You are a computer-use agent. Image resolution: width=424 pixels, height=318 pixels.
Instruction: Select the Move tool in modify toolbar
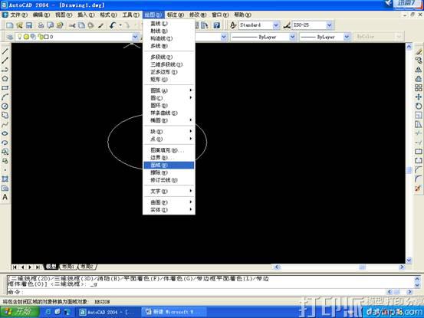tap(419, 97)
